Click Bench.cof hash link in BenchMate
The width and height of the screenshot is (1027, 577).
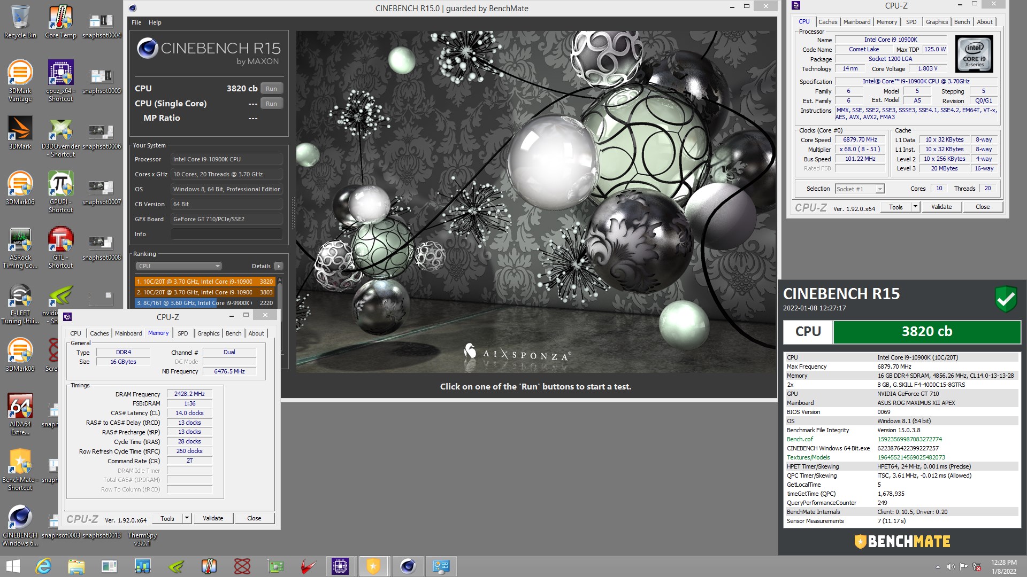click(x=909, y=439)
